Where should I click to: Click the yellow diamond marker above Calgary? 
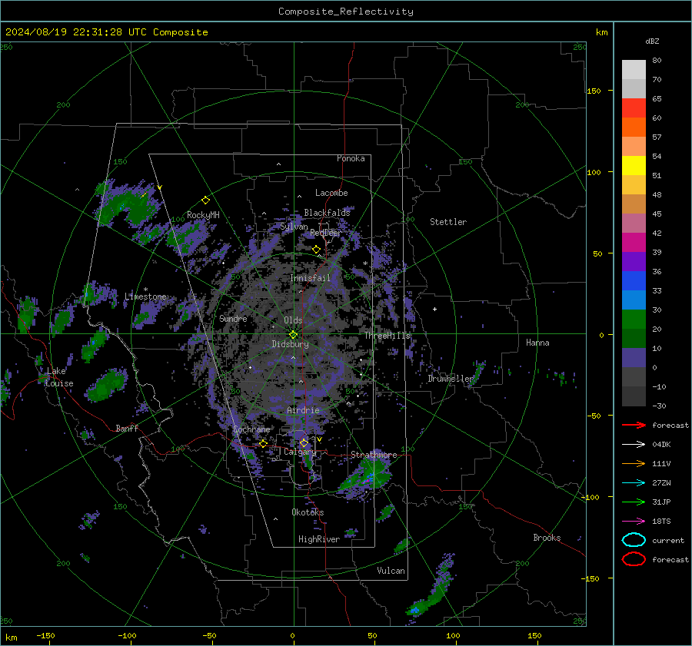pyautogui.click(x=304, y=442)
